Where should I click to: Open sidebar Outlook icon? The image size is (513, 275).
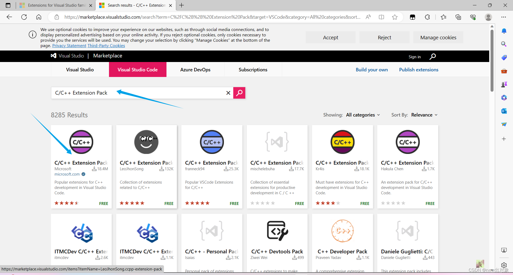(504, 111)
